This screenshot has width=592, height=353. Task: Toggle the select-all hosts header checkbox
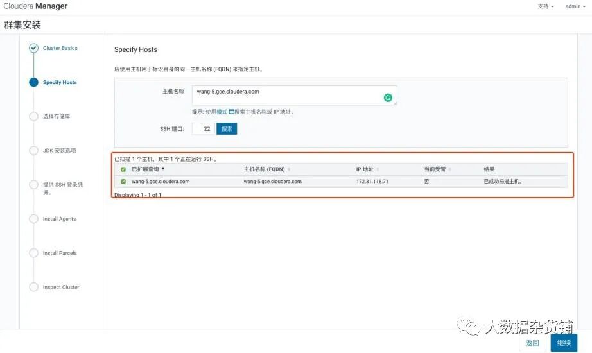123,169
